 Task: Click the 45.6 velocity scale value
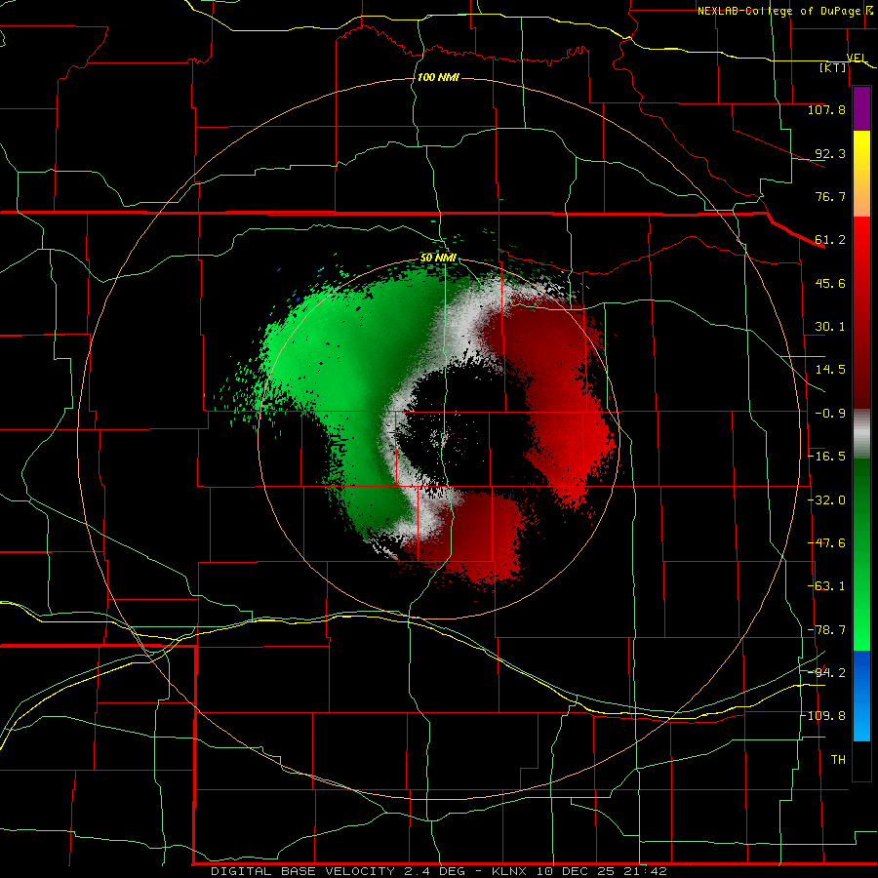tap(830, 283)
